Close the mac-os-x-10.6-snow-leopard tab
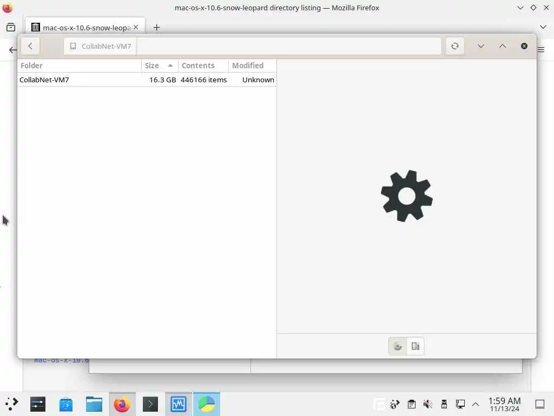This screenshot has height=416, width=554. (136, 27)
